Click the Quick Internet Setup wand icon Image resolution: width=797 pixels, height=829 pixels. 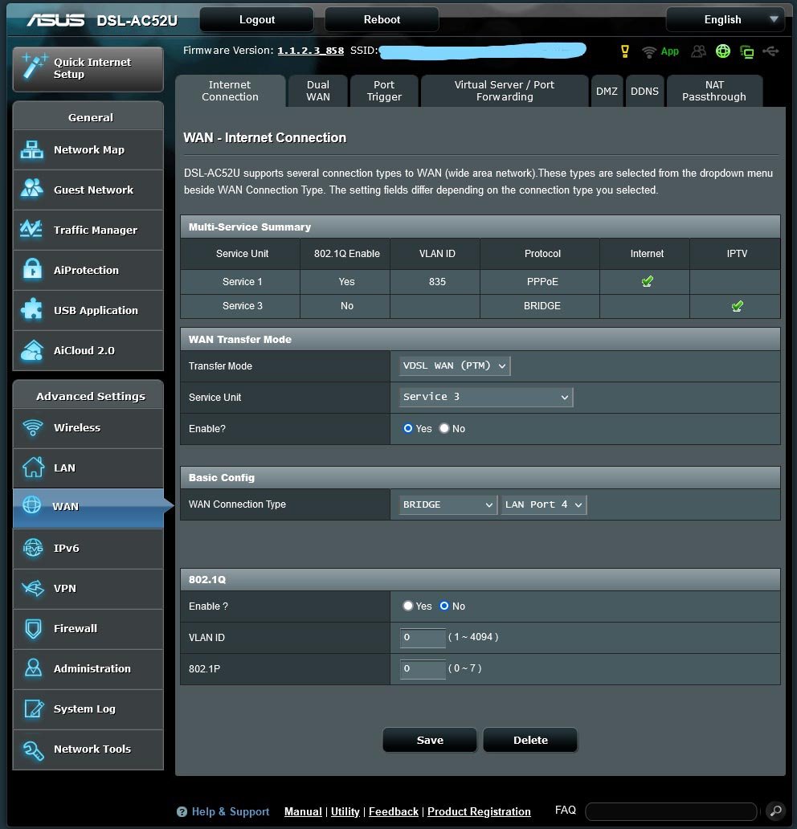click(x=35, y=67)
